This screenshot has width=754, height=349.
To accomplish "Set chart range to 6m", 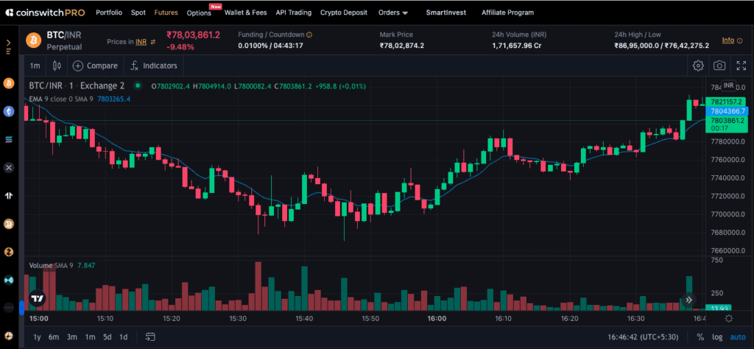I will pyautogui.click(x=54, y=337).
